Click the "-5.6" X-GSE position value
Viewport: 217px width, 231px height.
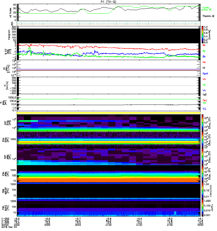[x=47, y=219]
